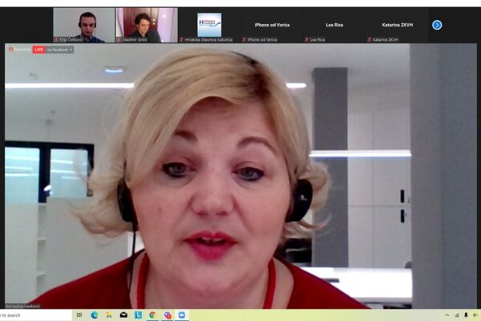481x321 pixels.
Task: Open the 'on Facebook' live dropdown
Action: point(60,50)
